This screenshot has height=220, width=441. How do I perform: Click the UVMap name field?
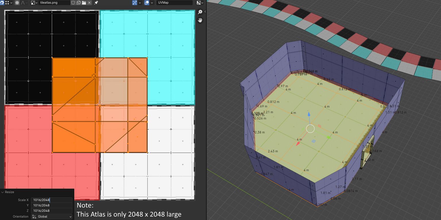click(175, 3)
